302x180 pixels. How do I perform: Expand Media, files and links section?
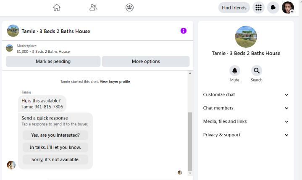[x=246, y=122]
